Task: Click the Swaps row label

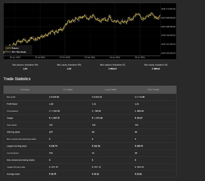Action: click(10, 118)
